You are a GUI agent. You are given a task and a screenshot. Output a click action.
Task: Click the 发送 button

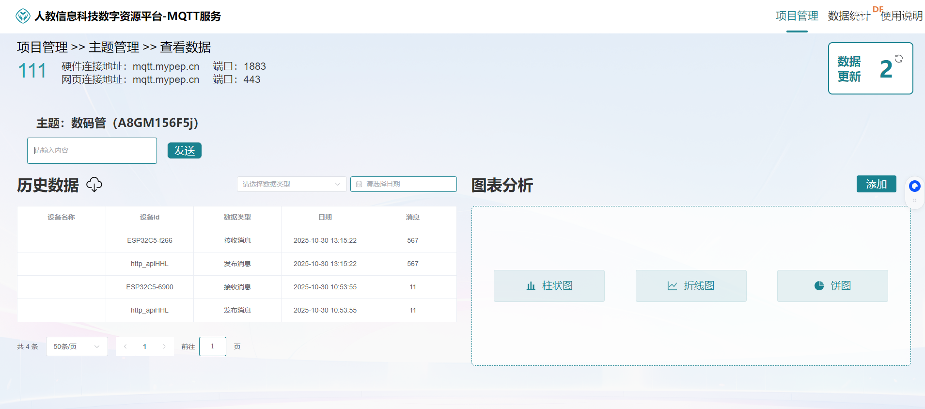[x=185, y=151]
